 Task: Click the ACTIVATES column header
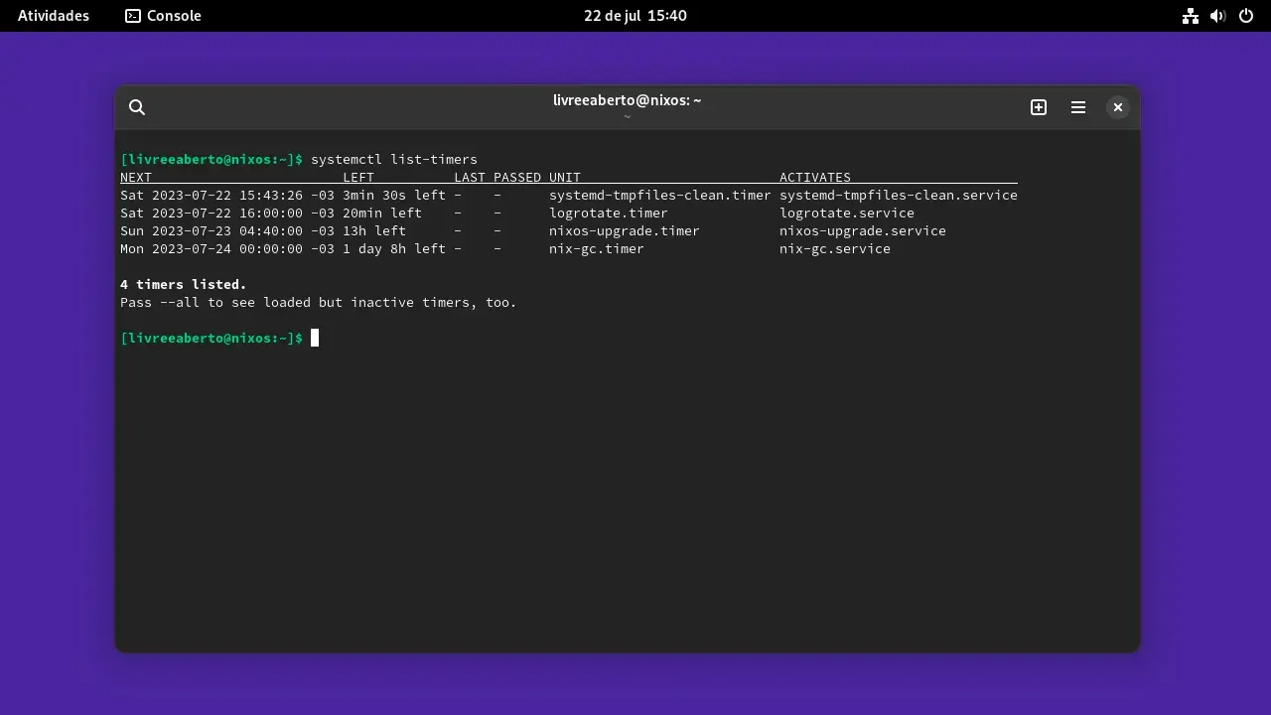(815, 178)
